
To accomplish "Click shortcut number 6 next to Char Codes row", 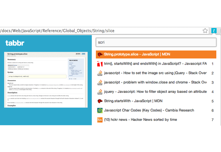I will (212, 110).
